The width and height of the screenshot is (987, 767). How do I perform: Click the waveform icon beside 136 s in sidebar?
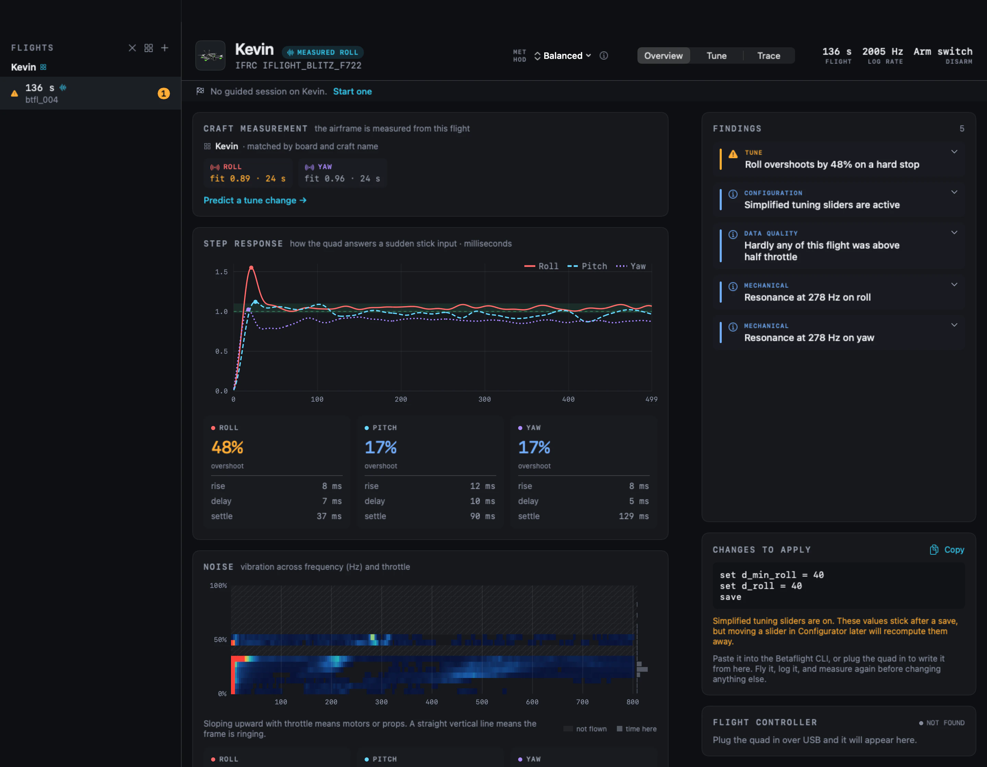(x=63, y=88)
